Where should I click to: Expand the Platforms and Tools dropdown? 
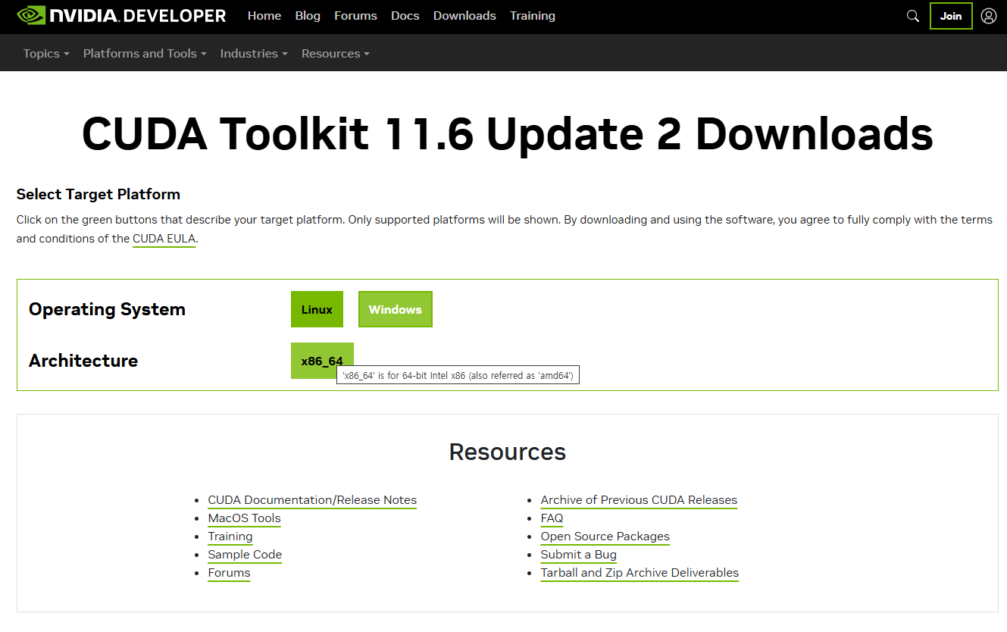point(145,54)
